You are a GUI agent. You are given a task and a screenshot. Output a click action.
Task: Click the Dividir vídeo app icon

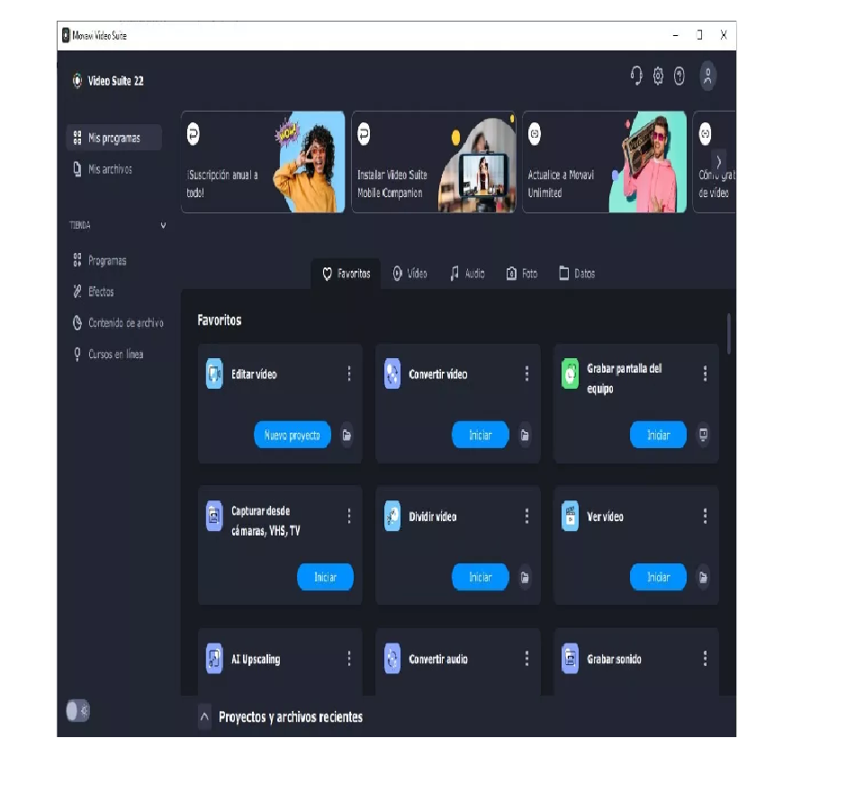[x=392, y=516]
